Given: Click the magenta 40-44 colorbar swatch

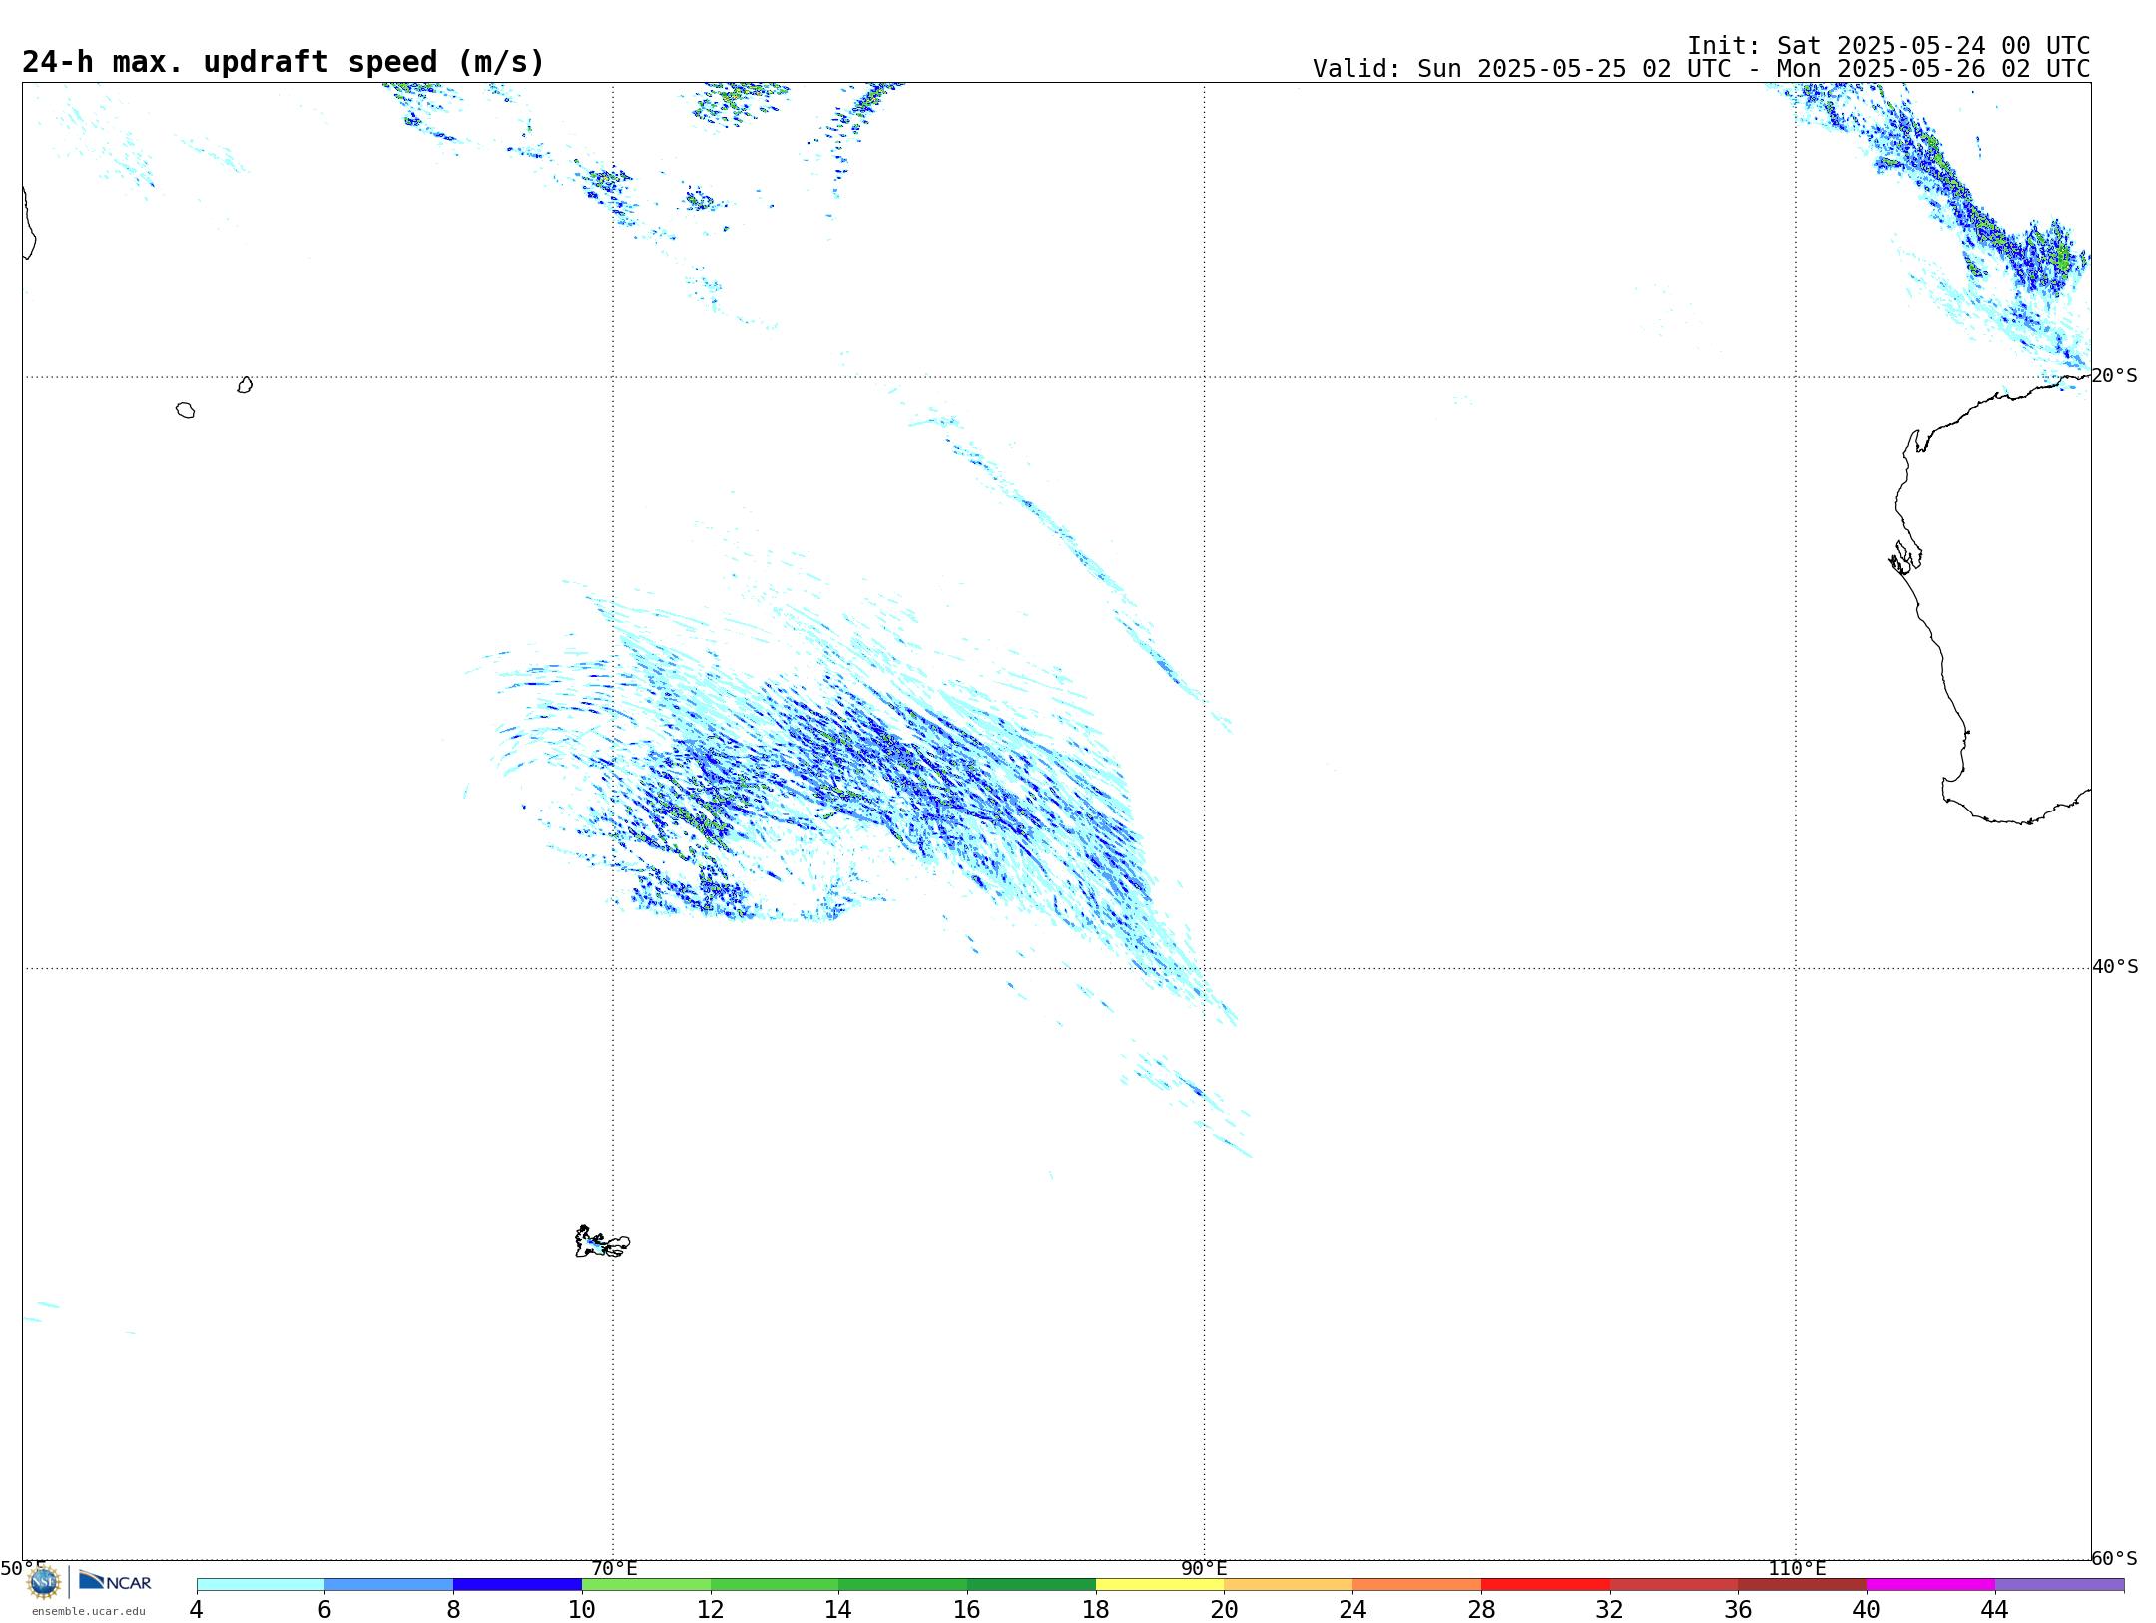Looking at the screenshot, I should click(1930, 1585).
